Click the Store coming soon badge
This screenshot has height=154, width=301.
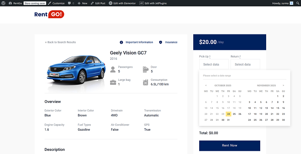tap(35, 3)
